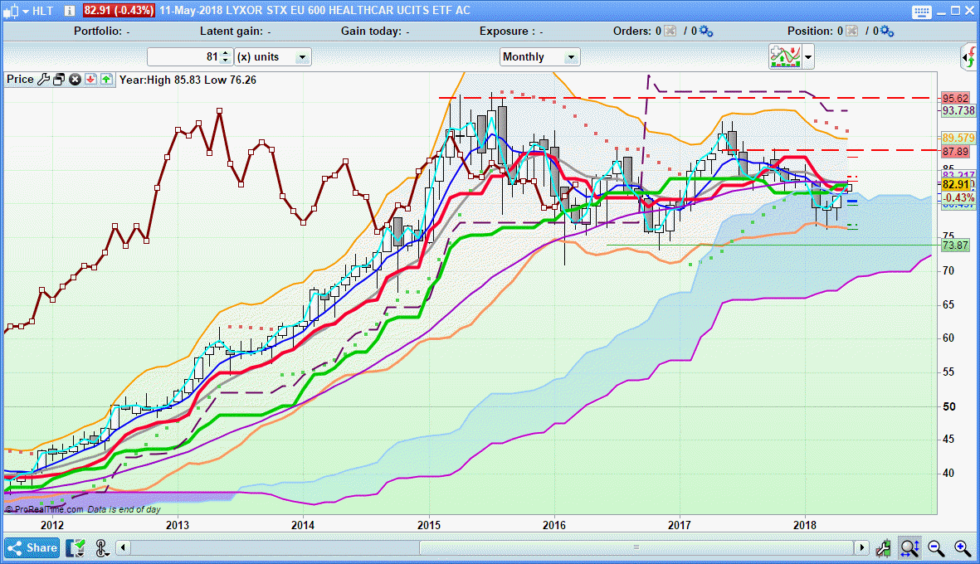Open dropdown arrow beside add indicator icon
Screen dimensions: 980x564
808,57
